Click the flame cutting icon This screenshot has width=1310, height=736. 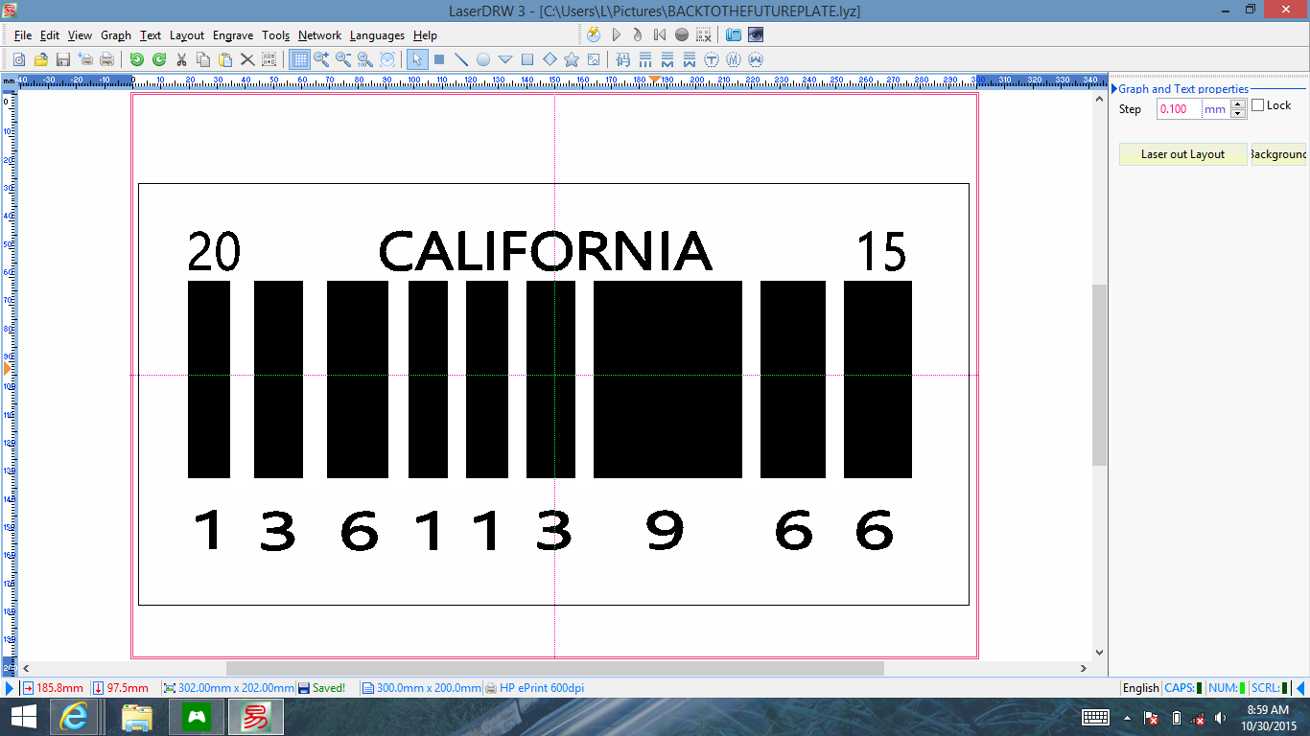click(x=638, y=34)
